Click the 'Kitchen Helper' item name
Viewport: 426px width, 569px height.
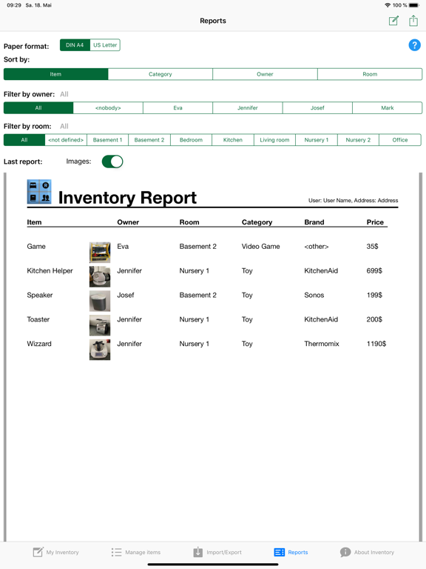(x=50, y=270)
